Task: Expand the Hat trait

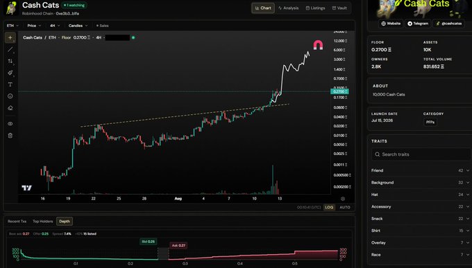Action: coord(420,195)
